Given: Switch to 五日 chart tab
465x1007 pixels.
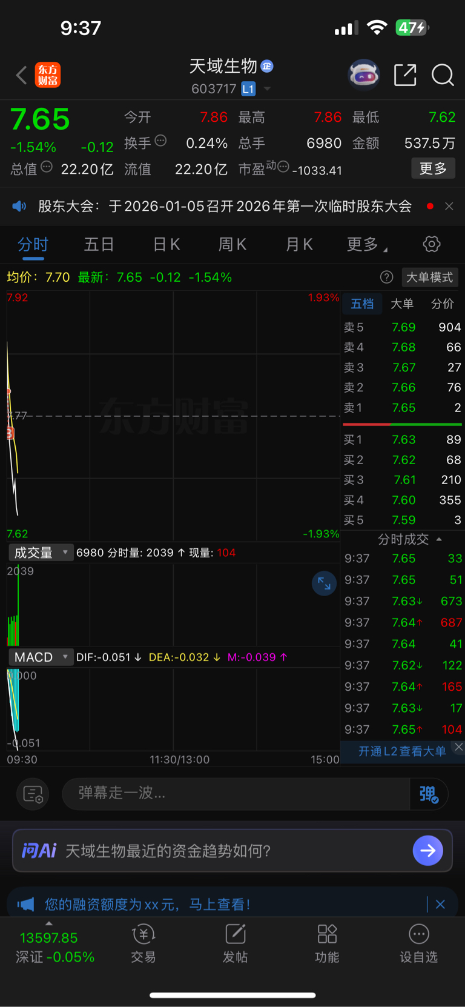Looking at the screenshot, I should tap(99, 244).
